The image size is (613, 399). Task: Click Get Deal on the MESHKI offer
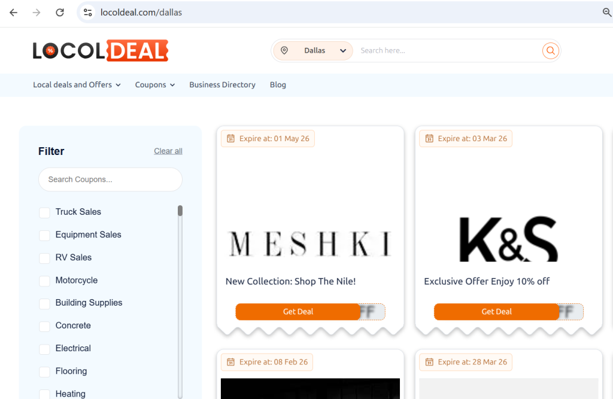pyautogui.click(x=298, y=312)
